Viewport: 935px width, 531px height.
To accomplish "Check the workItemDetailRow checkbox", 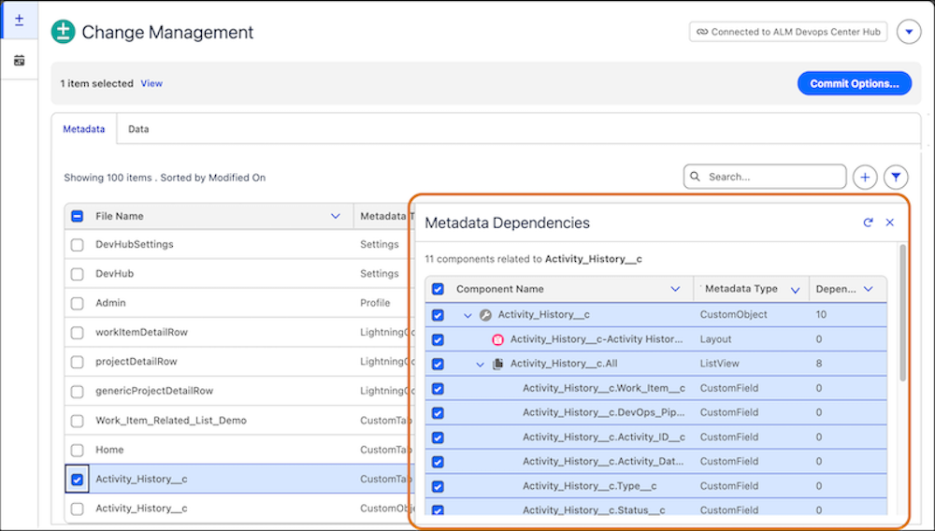I will 77,333.
